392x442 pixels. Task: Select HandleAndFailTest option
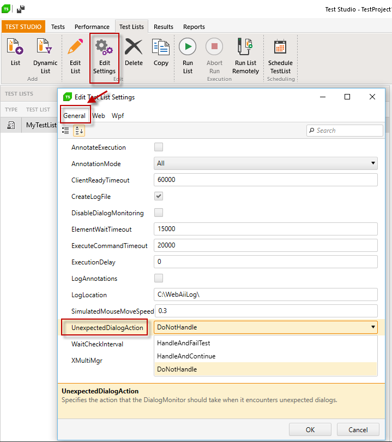pos(266,343)
